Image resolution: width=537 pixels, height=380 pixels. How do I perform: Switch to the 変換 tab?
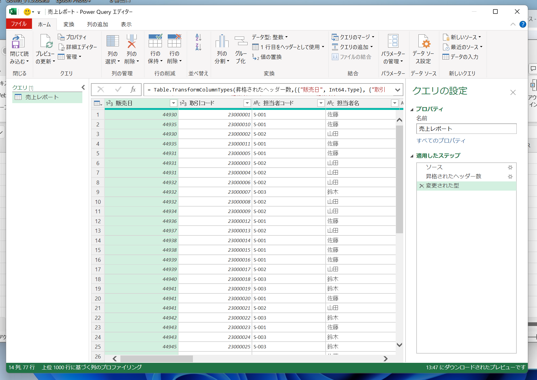[x=69, y=24]
